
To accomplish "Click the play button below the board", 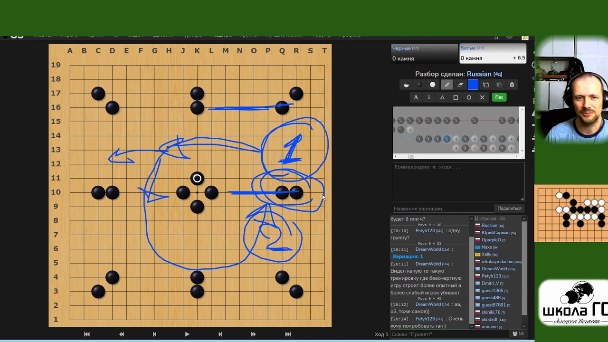I will (x=187, y=334).
